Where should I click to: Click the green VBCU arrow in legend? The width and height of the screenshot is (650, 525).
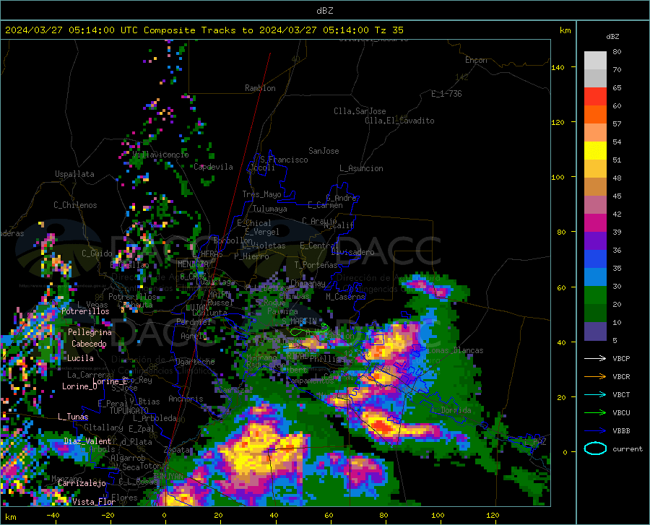click(x=595, y=413)
